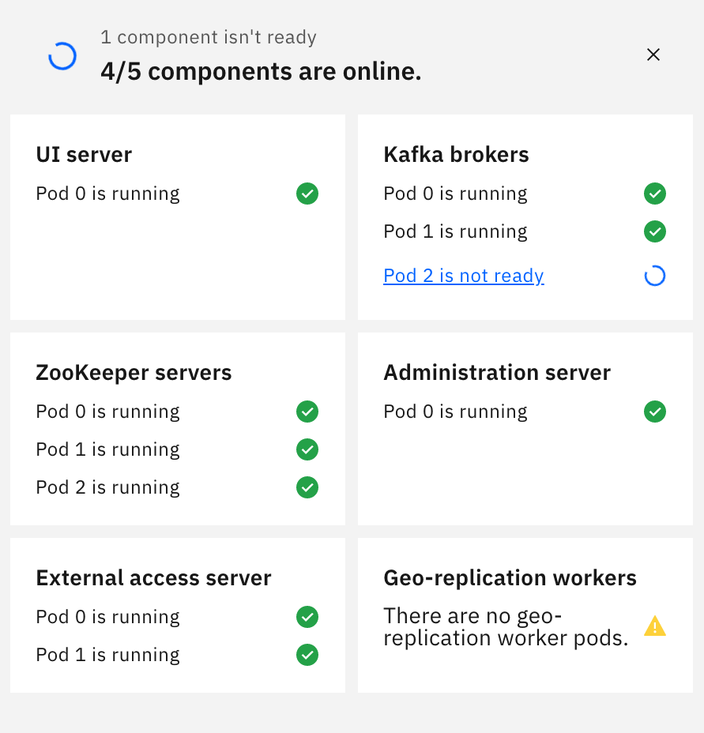Click External access server Pod 1 checkmark
This screenshot has height=733, width=704.
click(x=307, y=655)
